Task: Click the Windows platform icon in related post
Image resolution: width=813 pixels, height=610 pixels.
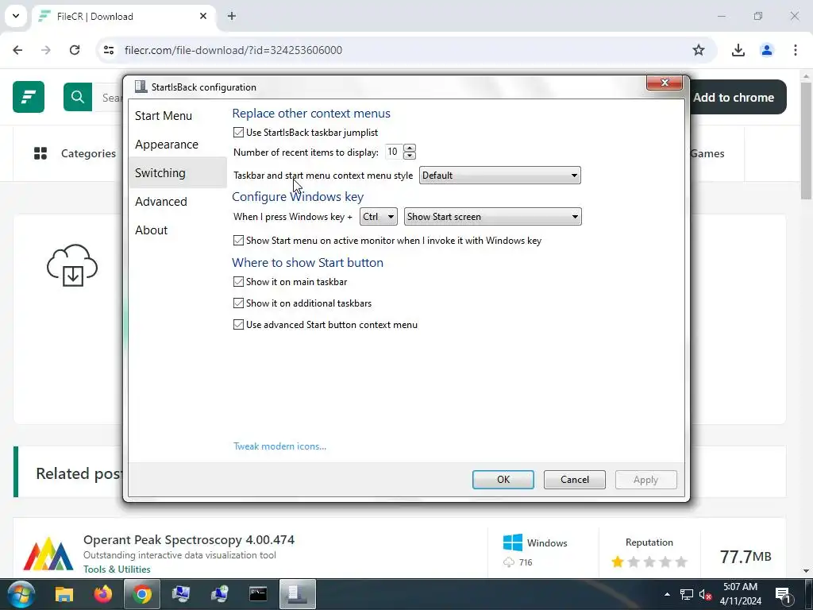Action: point(513,542)
